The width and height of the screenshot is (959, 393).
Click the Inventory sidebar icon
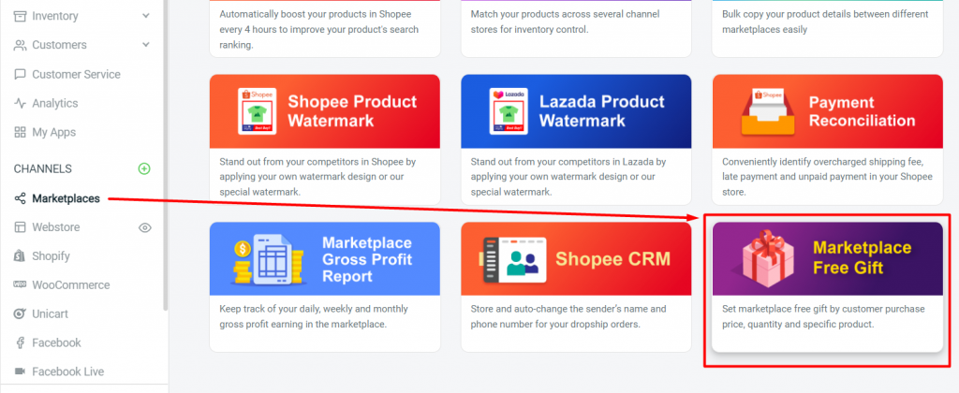21,16
